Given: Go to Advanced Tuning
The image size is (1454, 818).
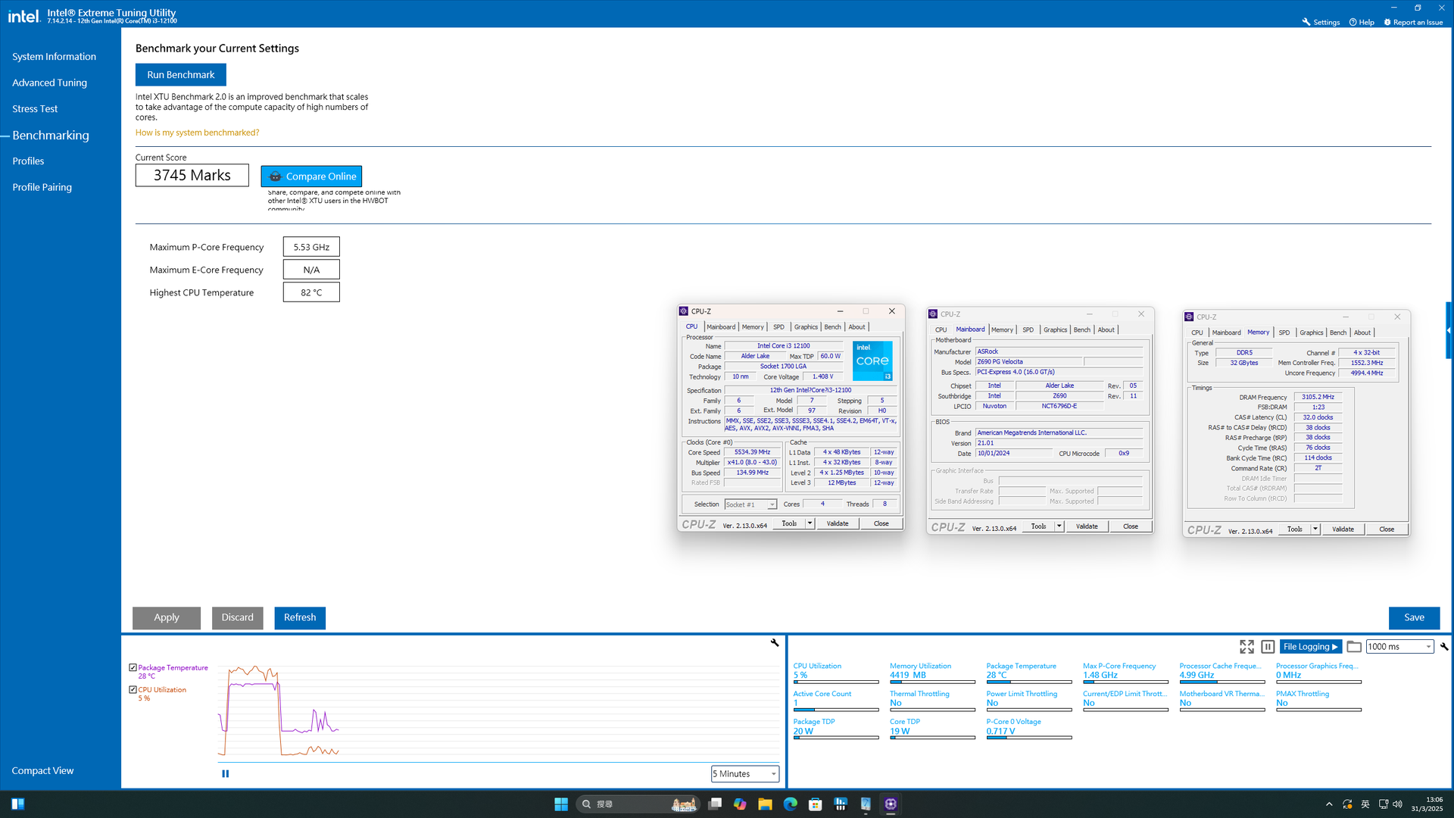Looking at the screenshot, I should tap(49, 83).
